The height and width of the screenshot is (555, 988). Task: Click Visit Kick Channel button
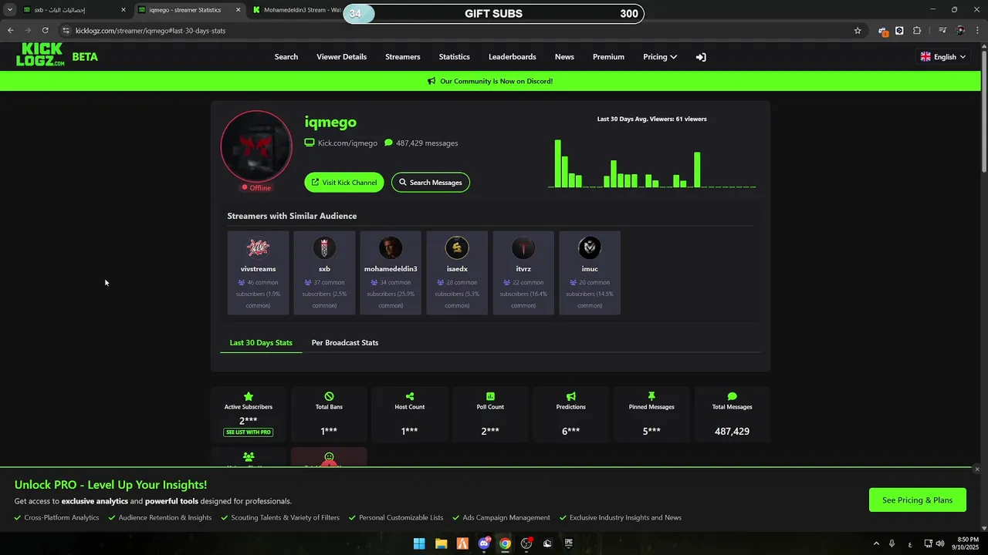pos(344,183)
